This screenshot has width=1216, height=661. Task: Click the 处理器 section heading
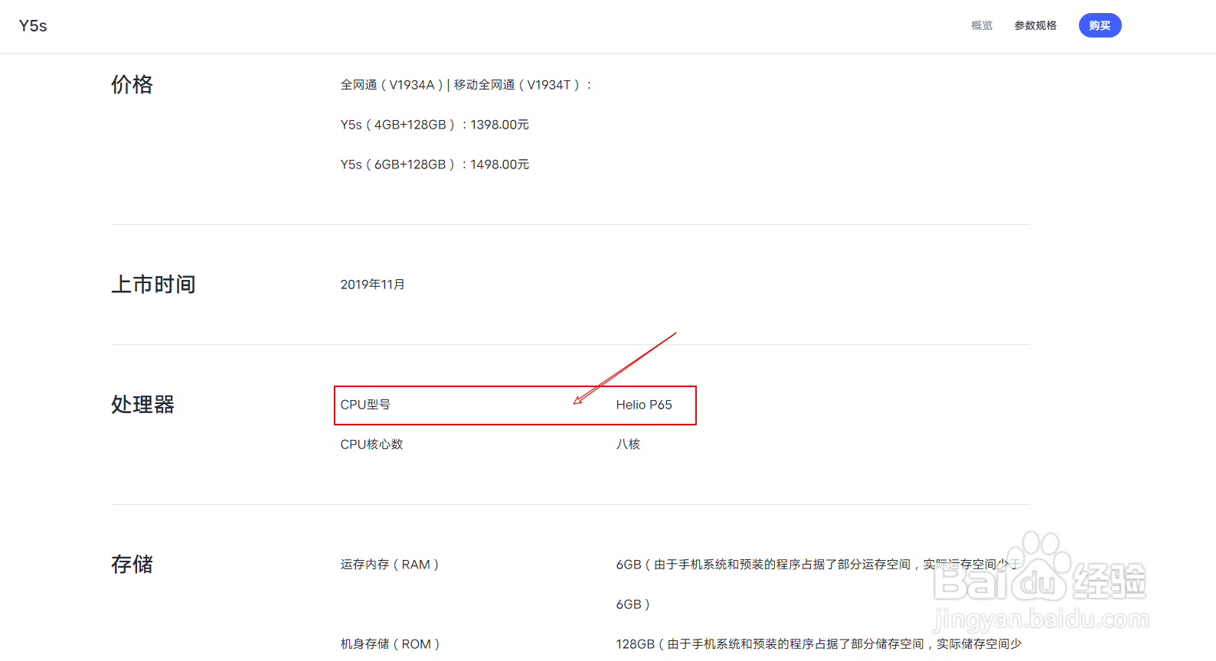142,405
